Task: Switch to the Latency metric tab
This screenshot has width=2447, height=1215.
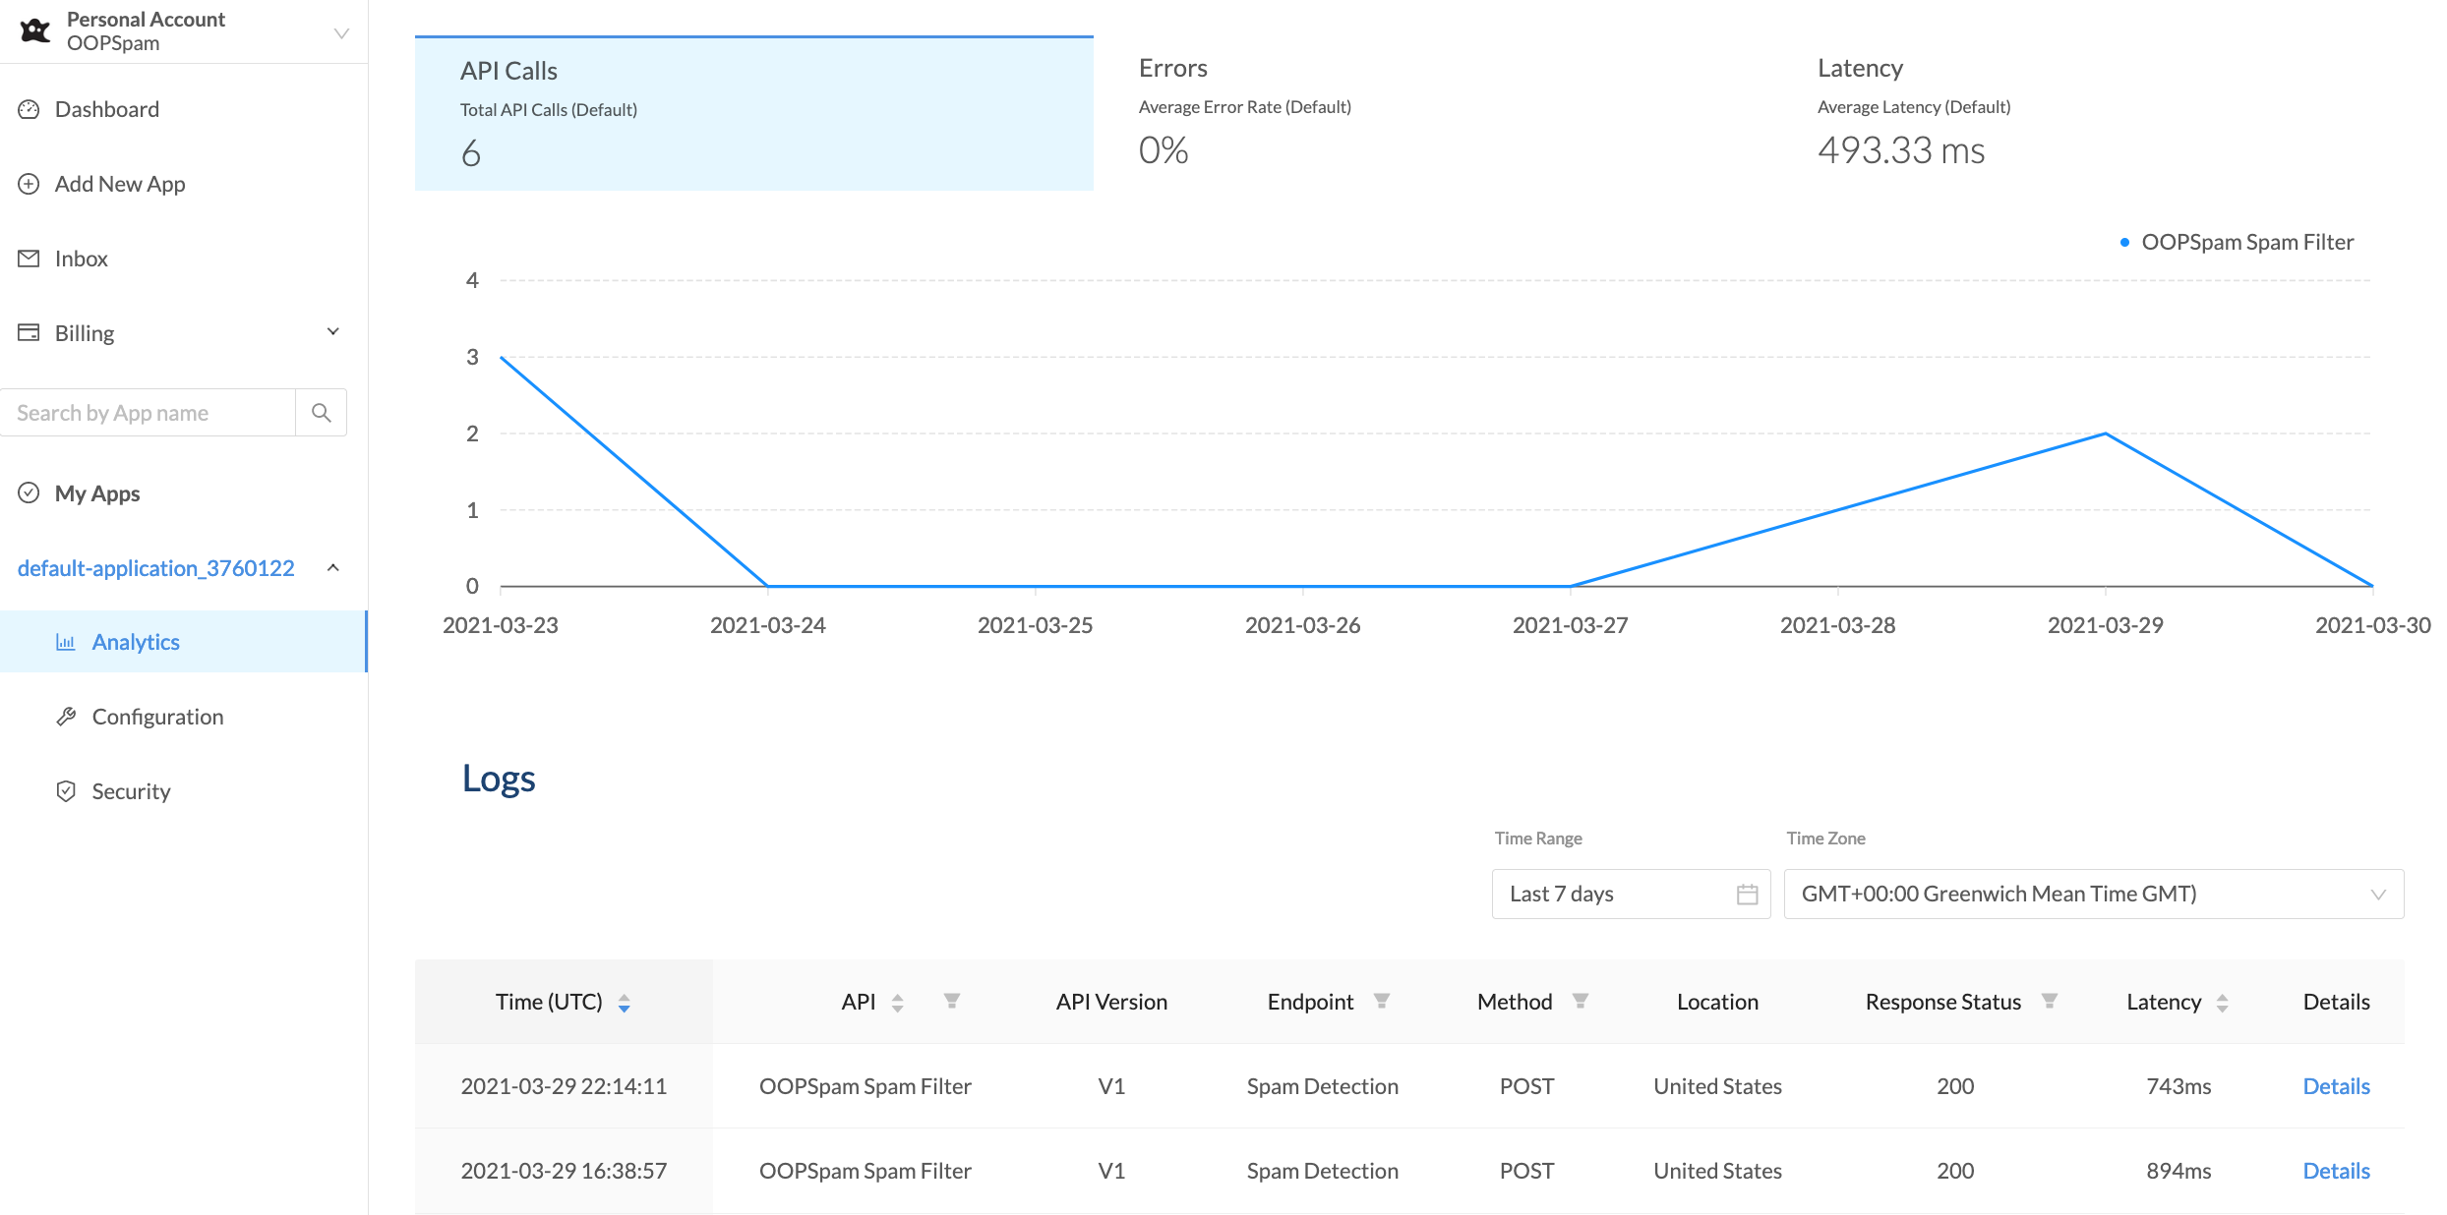Action: (x=2110, y=113)
